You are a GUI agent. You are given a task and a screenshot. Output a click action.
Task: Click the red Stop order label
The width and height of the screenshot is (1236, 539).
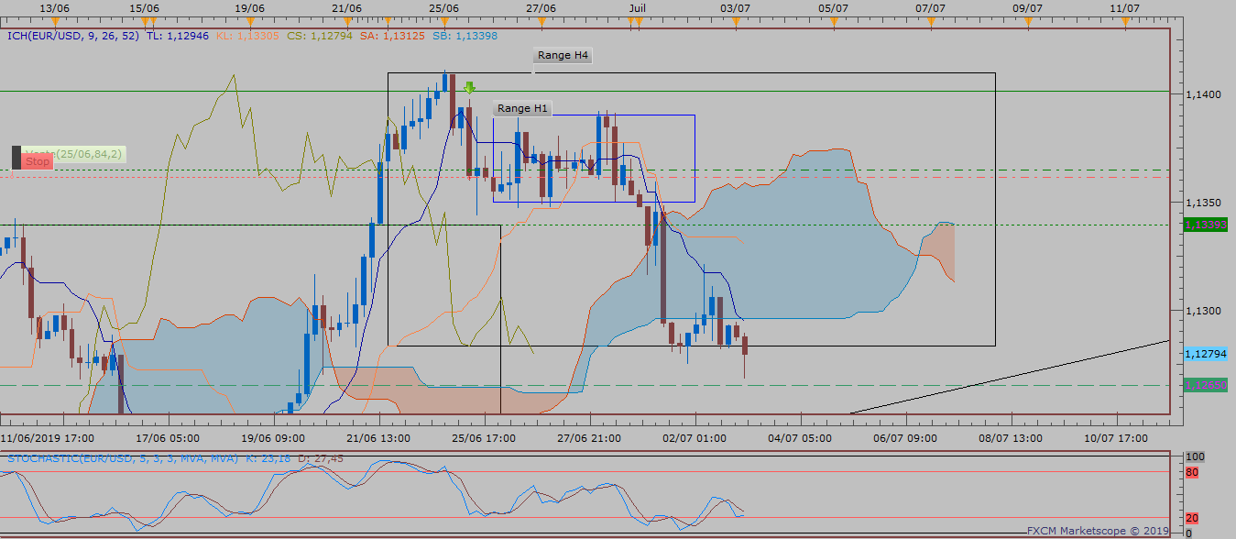click(x=36, y=162)
